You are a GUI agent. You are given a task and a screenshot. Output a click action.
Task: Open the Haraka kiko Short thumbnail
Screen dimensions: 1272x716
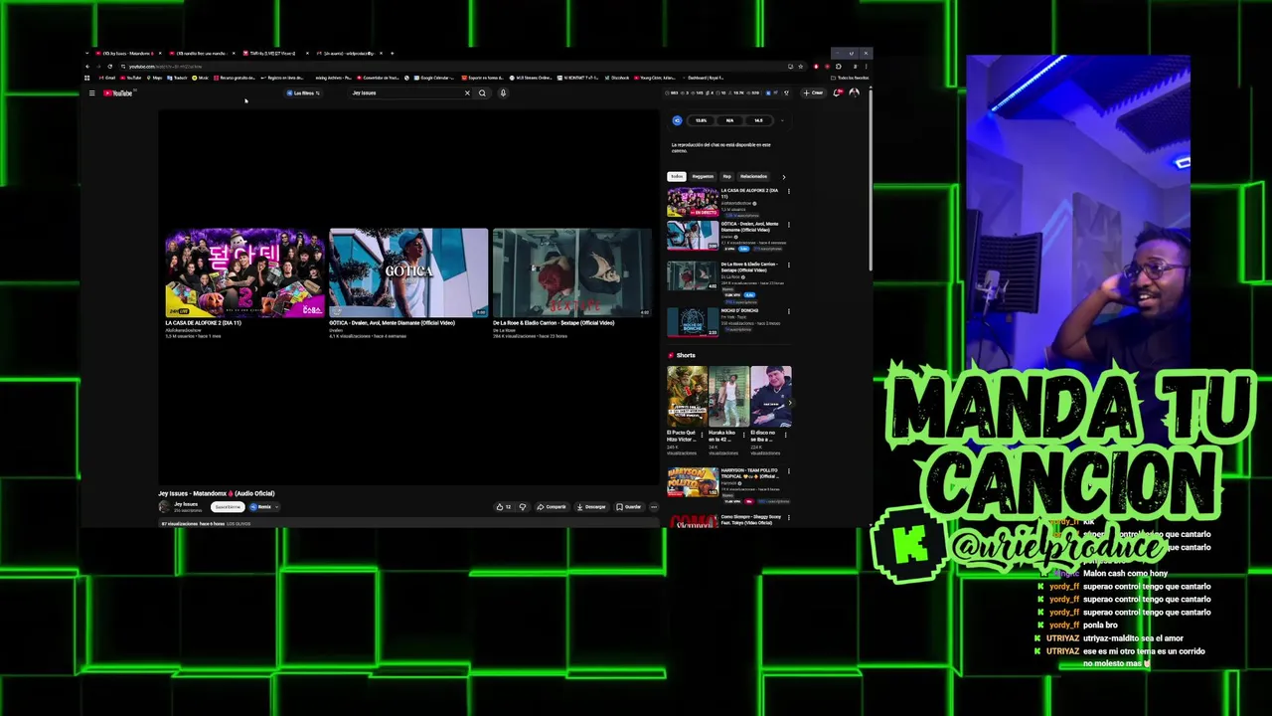pyautogui.click(x=728, y=396)
